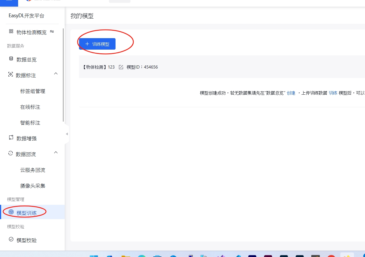Click the 模型管理 section label
This screenshot has width=365, height=257.
coord(16,199)
